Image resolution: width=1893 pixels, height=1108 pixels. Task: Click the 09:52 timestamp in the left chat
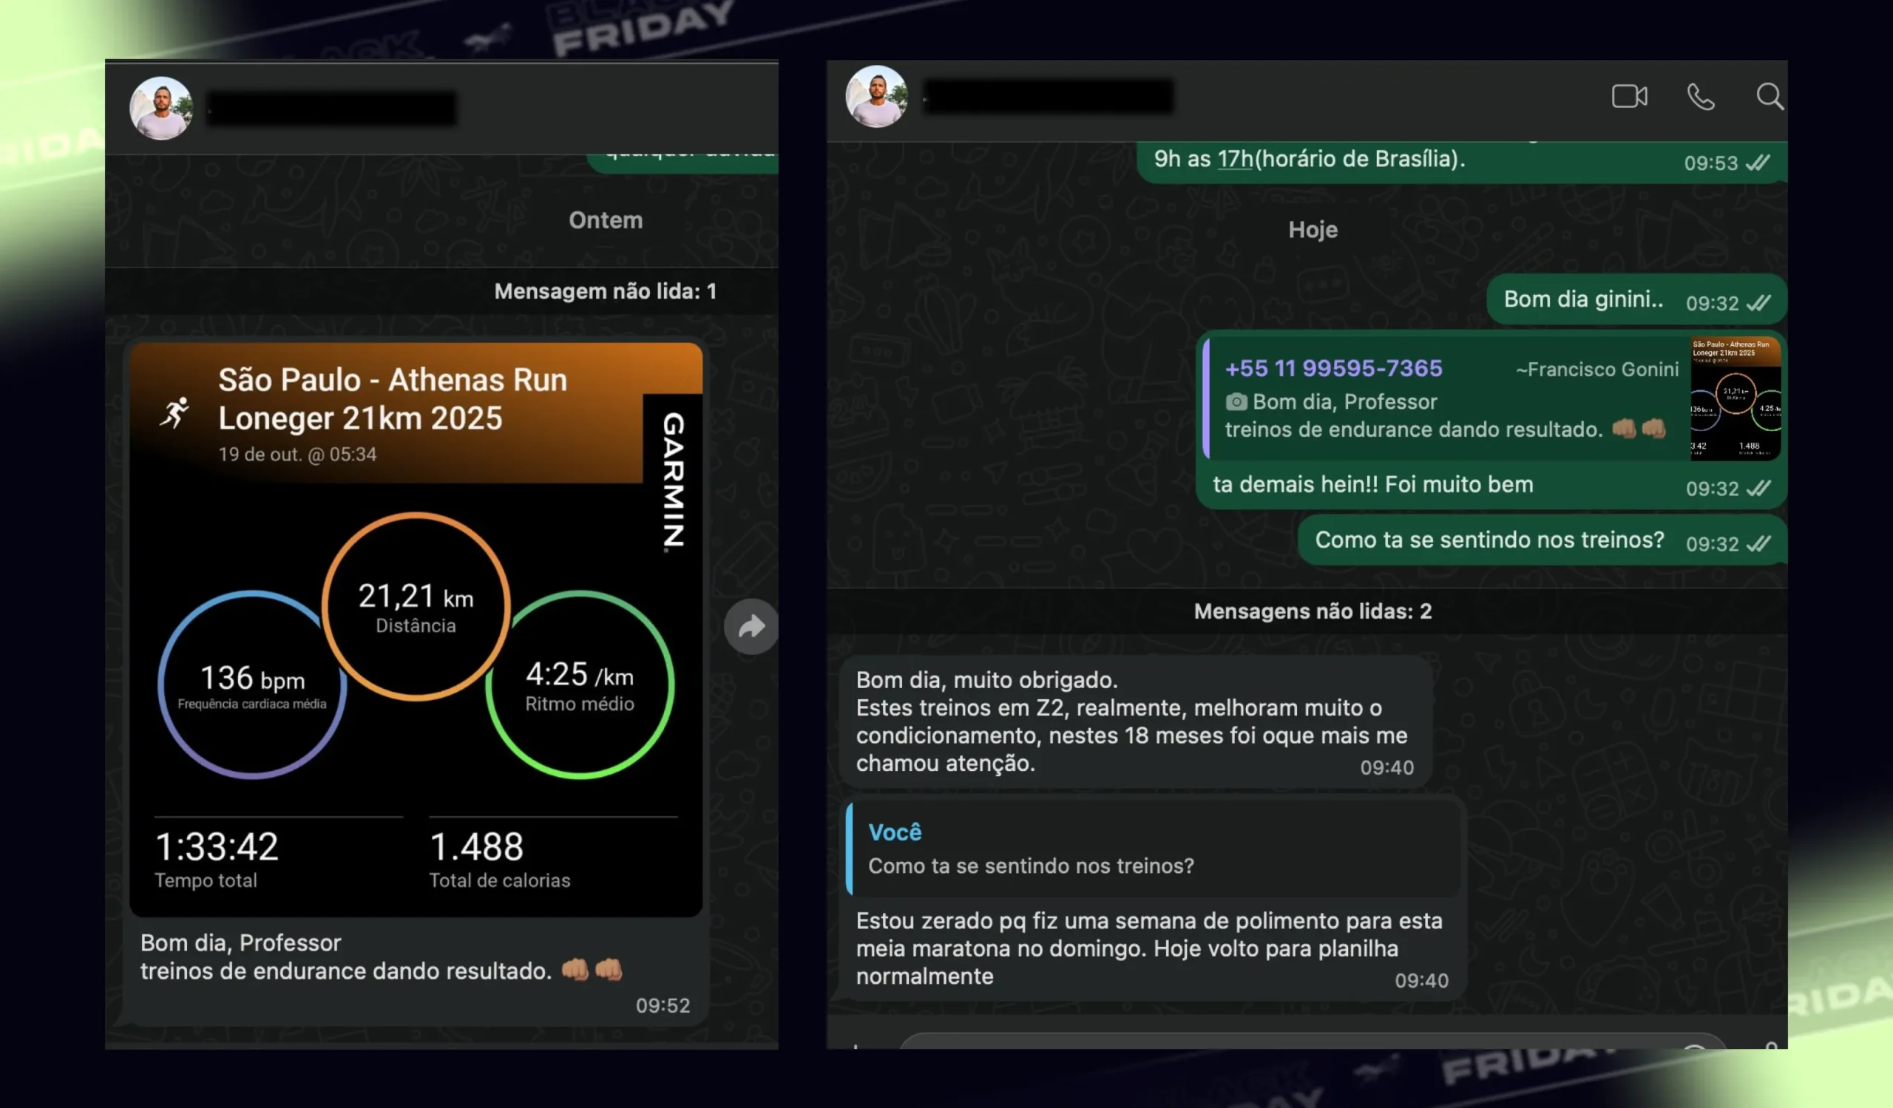click(663, 1005)
